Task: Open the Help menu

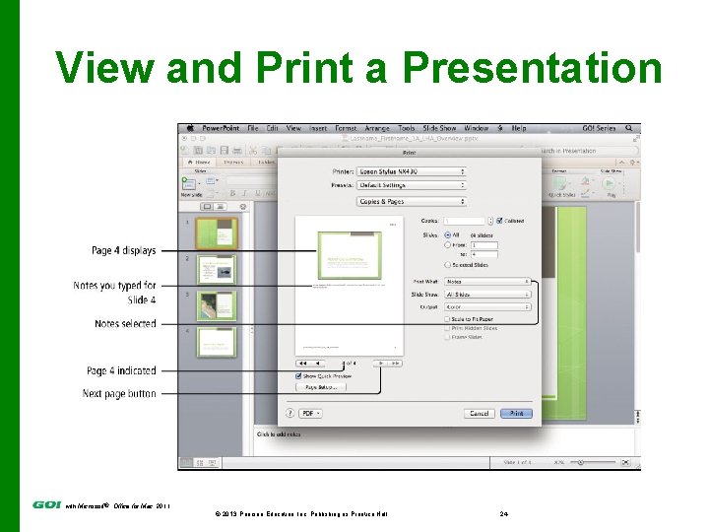Action: pos(519,128)
